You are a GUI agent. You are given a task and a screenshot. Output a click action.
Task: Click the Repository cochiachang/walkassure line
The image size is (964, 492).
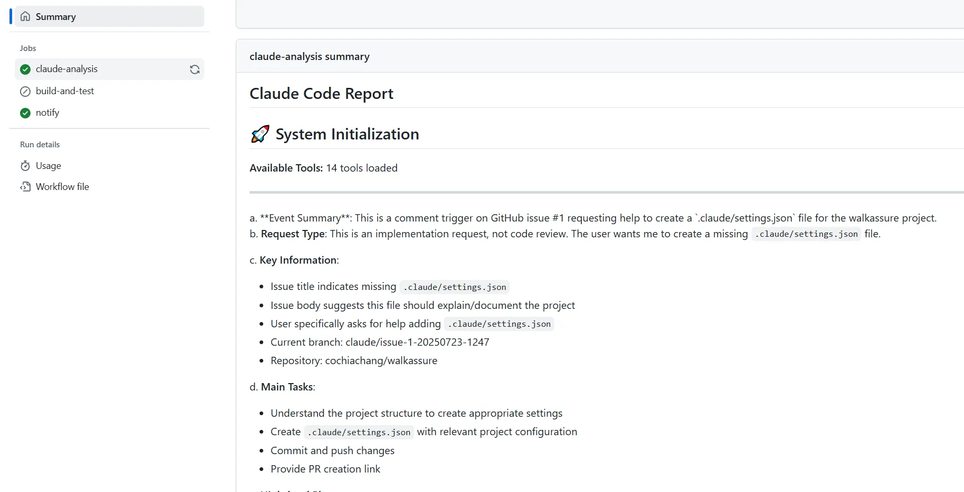354,360
